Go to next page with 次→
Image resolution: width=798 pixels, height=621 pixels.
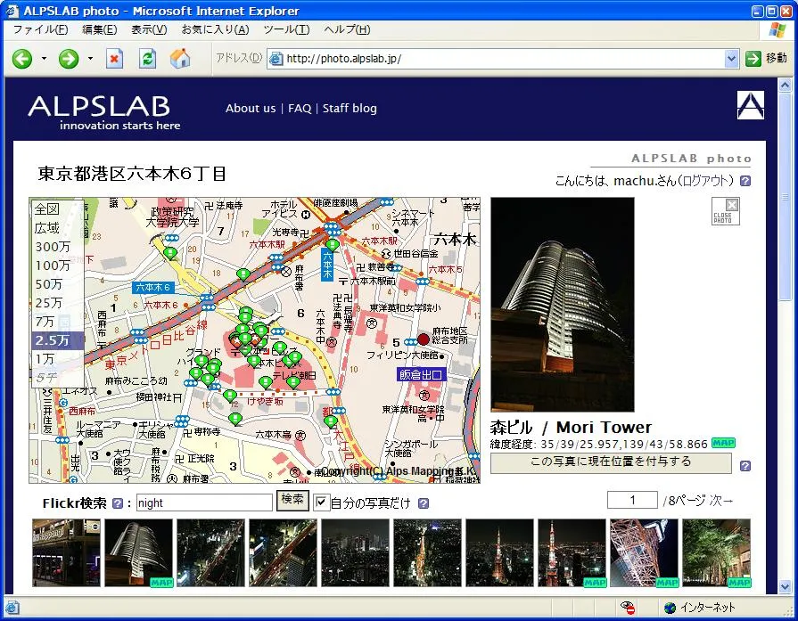(721, 501)
